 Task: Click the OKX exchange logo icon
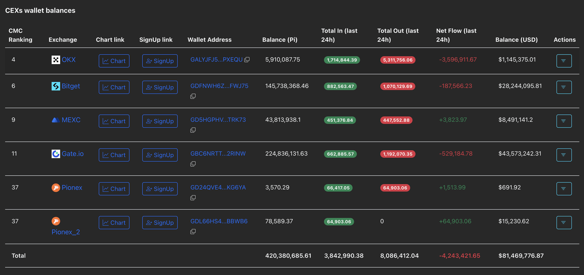(56, 60)
